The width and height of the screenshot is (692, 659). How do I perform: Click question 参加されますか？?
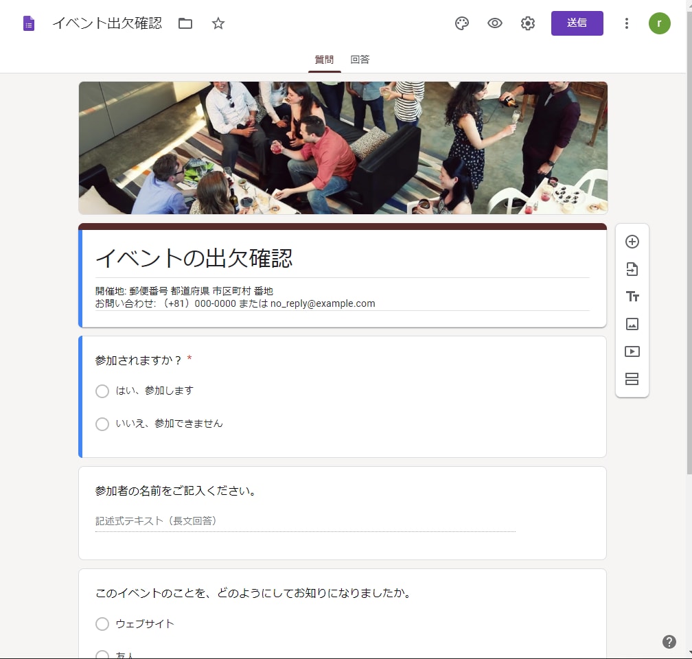coord(138,360)
